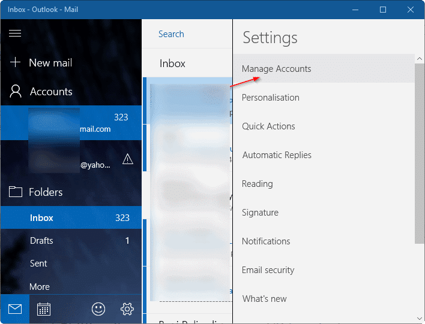Click the New mail plus icon

(x=15, y=62)
